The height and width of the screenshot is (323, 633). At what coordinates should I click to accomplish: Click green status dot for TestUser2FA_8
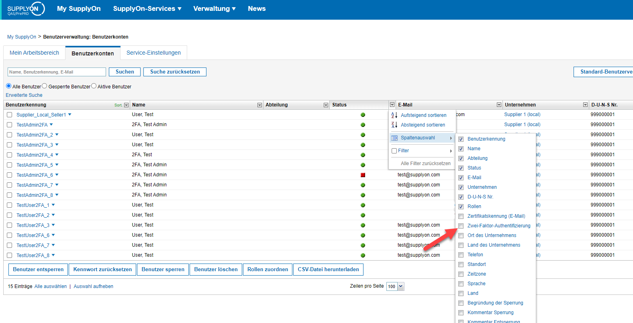[x=363, y=256]
